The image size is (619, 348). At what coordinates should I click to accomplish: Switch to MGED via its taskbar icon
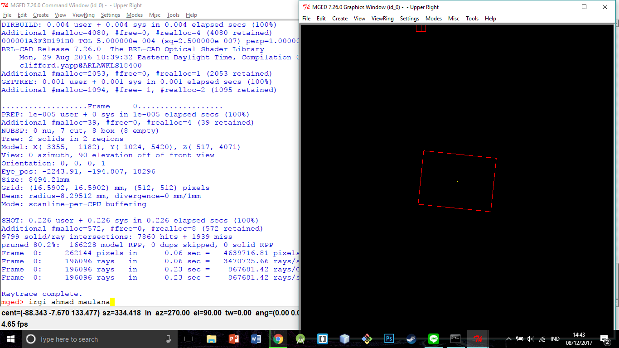478,339
